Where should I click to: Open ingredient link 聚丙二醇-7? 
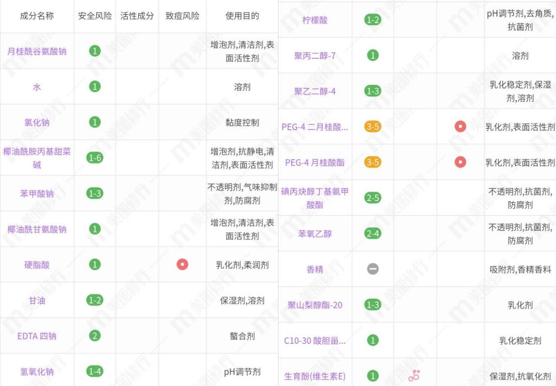(315, 56)
